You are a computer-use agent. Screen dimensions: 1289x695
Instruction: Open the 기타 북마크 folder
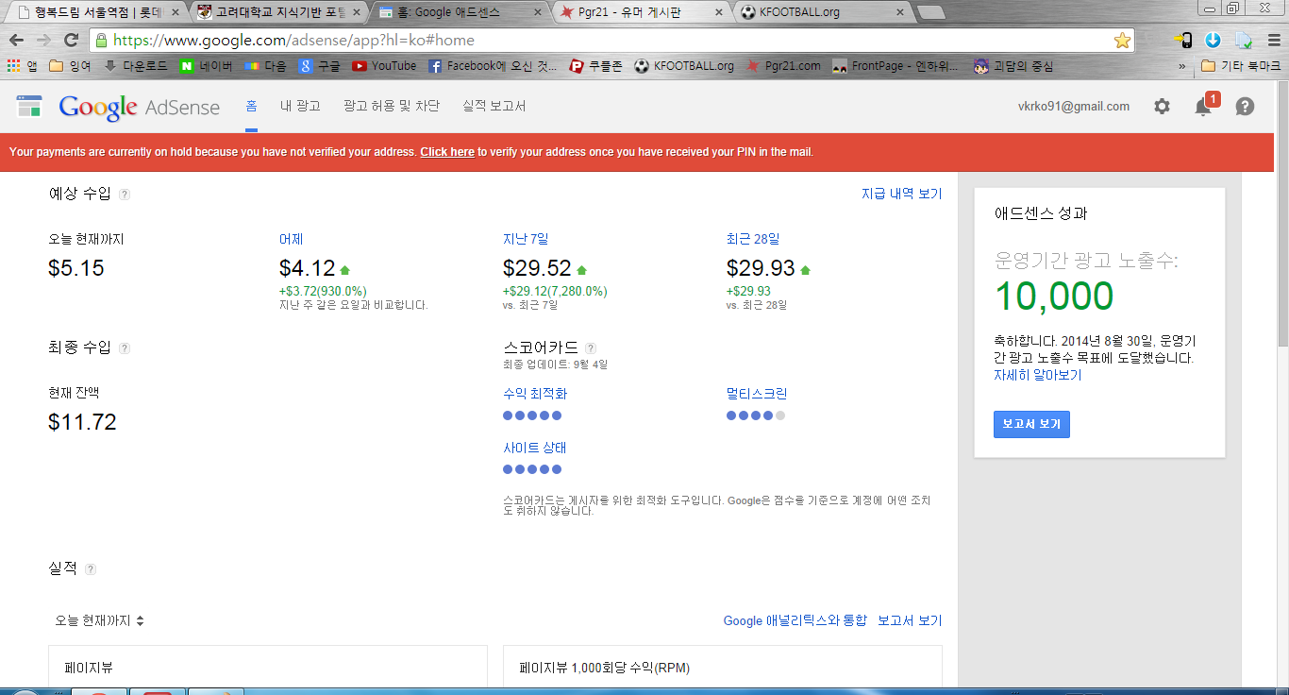tap(1241, 66)
